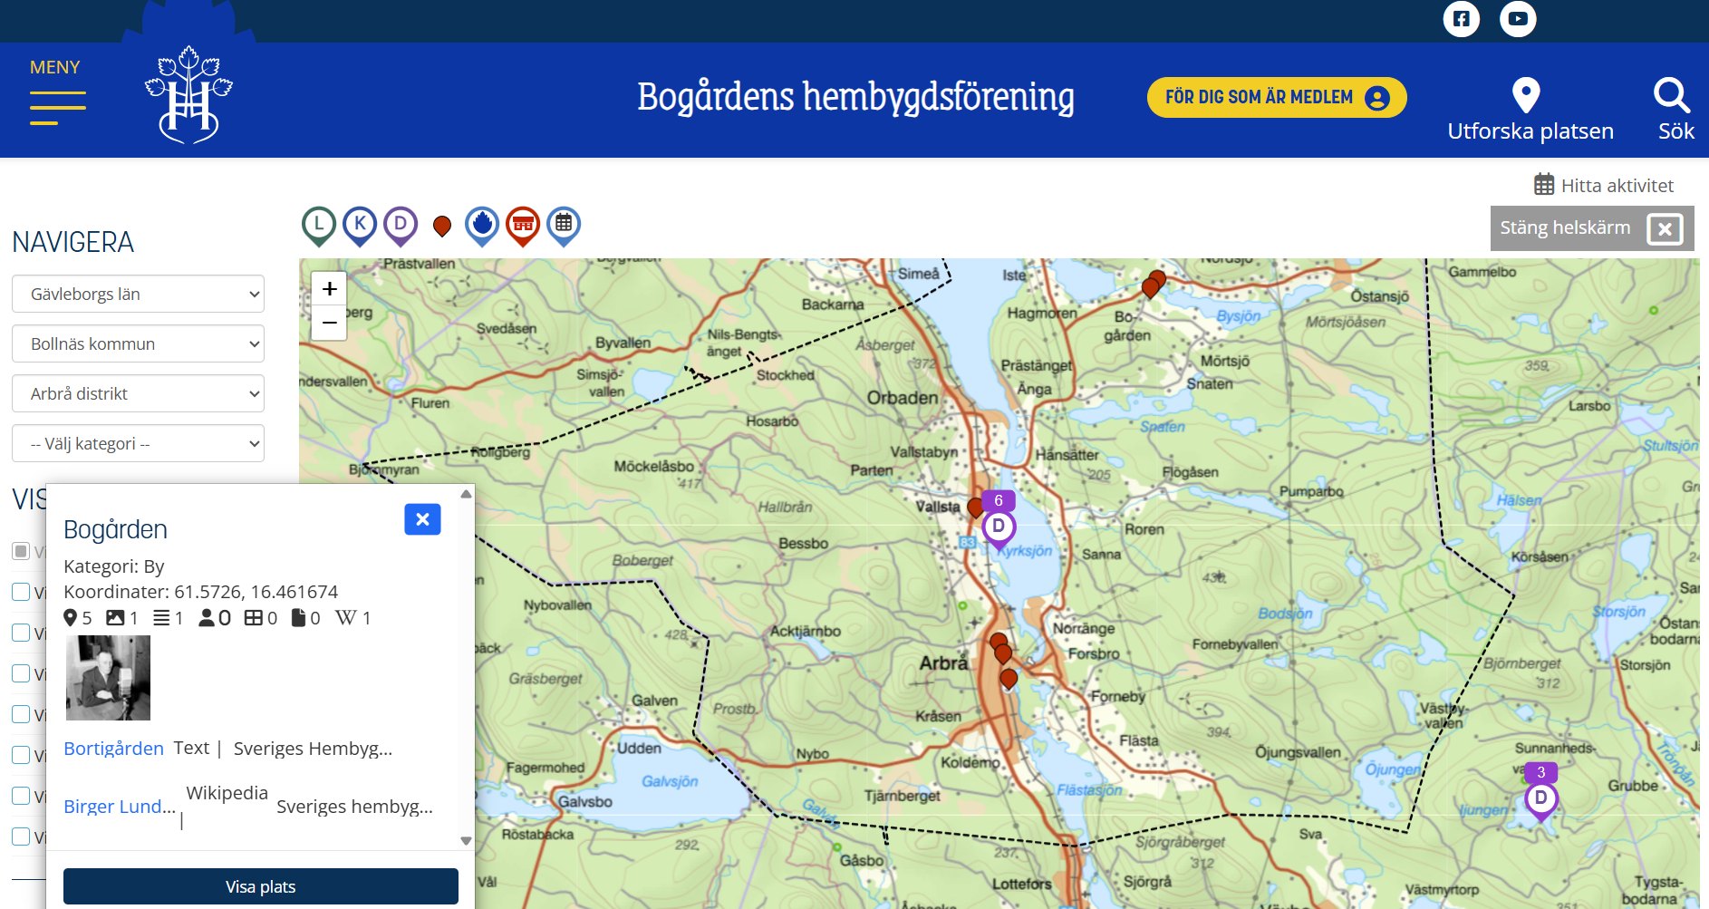The image size is (1709, 909).
Task: Open the Välj kategori dropdown
Action: [138, 443]
